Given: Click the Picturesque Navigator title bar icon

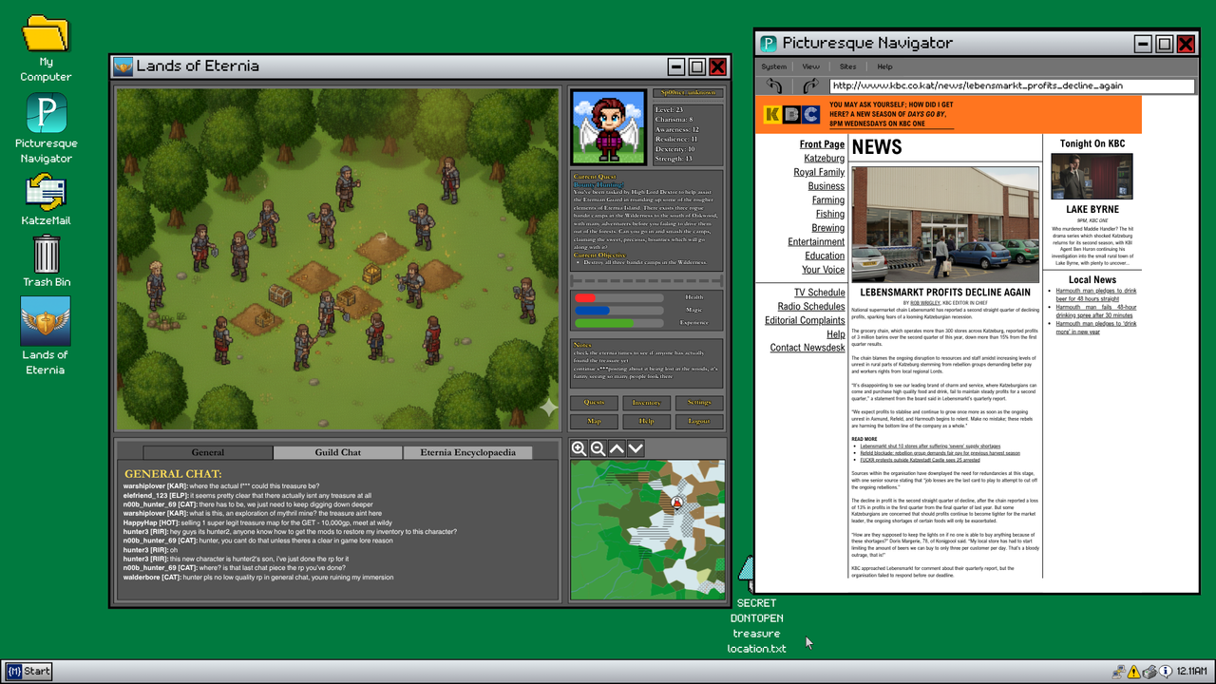Looking at the screenshot, I should [x=769, y=44].
